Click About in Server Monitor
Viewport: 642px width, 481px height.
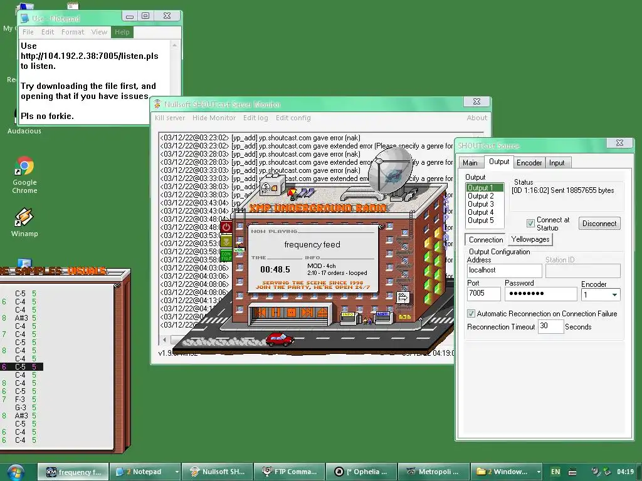click(477, 118)
